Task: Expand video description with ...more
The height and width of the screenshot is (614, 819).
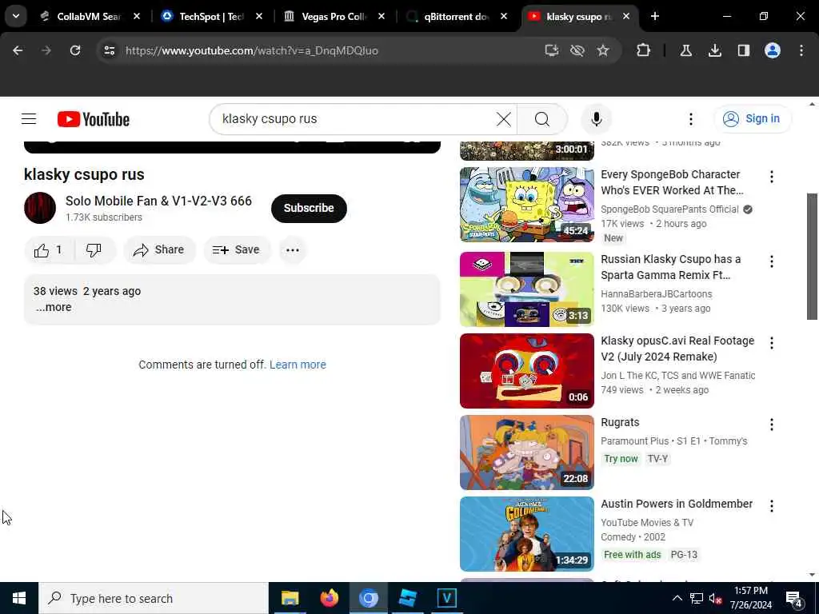Action: [x=54, y=308]
